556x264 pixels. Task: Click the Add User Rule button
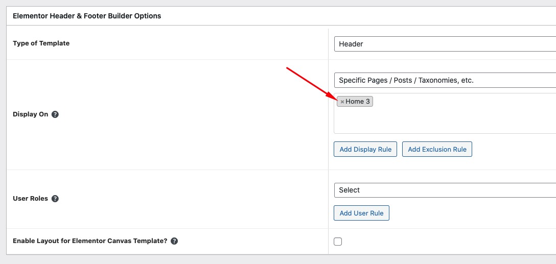pos(361,213)
